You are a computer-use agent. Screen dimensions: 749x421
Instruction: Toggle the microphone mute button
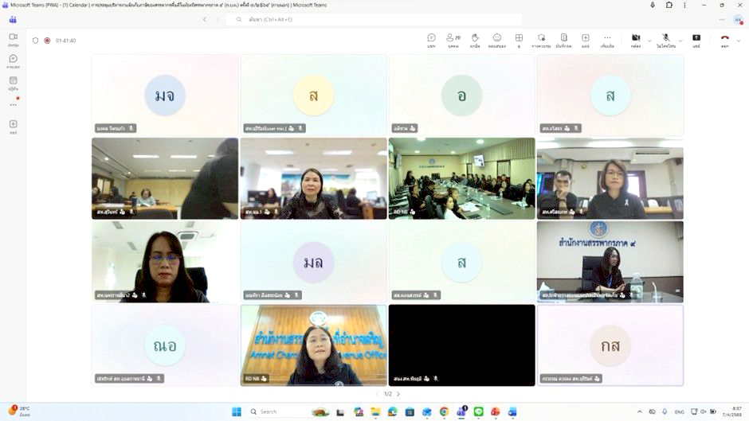(x=665, y=40)
